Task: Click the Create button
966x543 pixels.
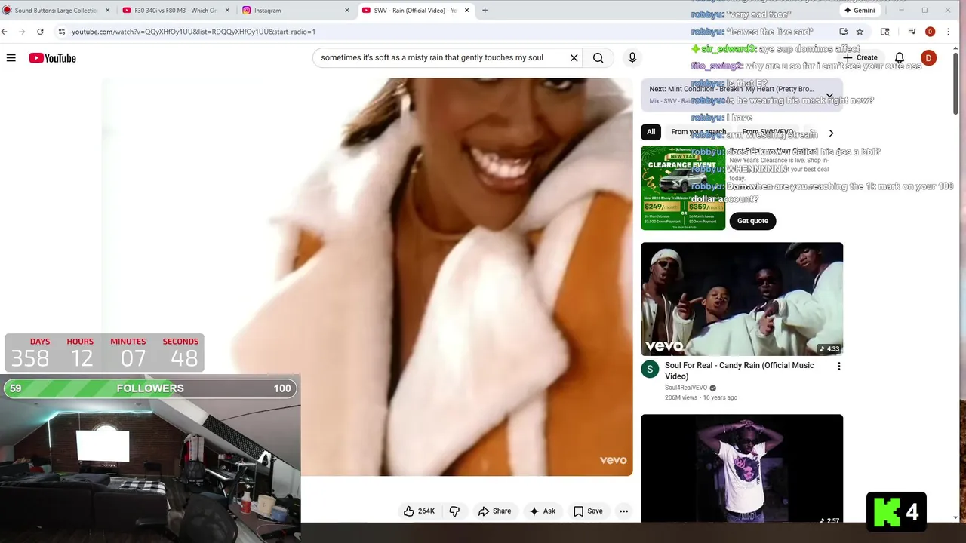Action: tap(861, 57)
